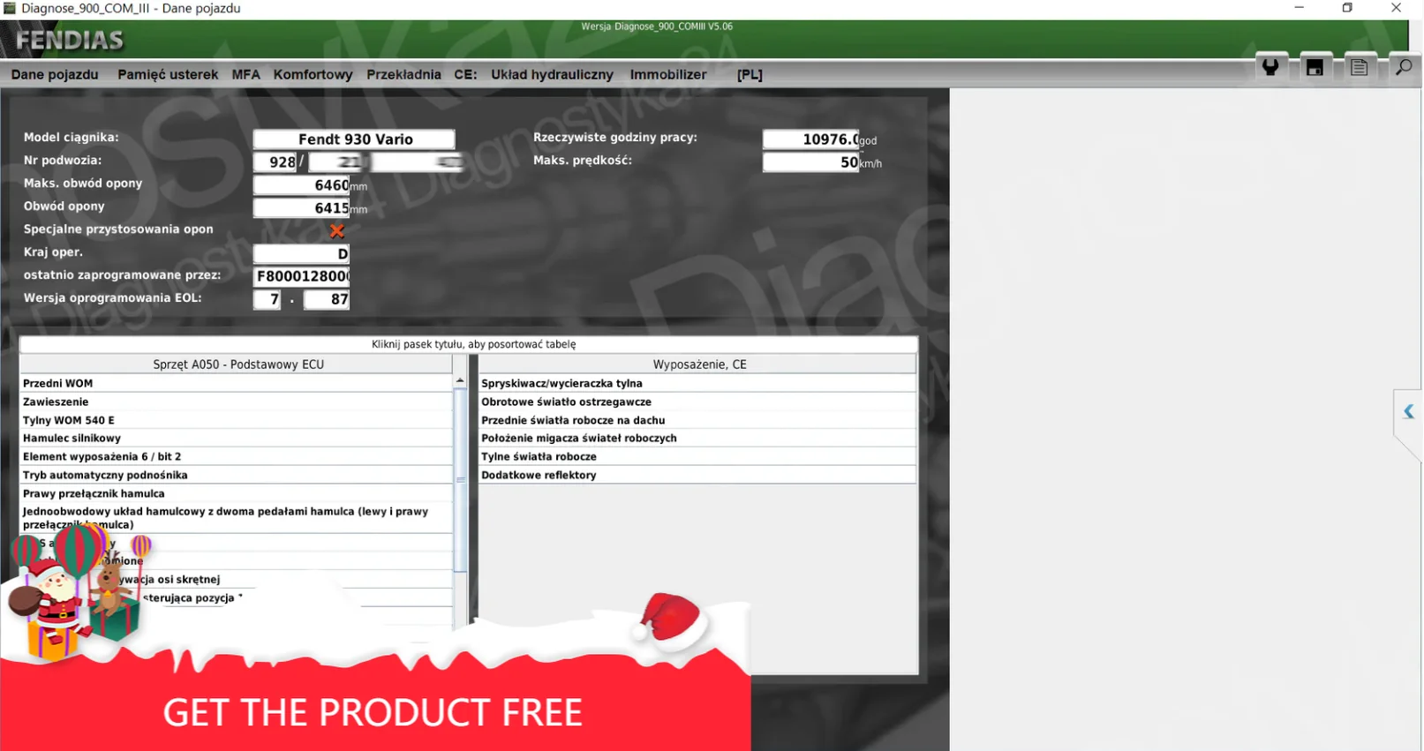Click Wersja oprogramowania EOL label

point(112,298)
